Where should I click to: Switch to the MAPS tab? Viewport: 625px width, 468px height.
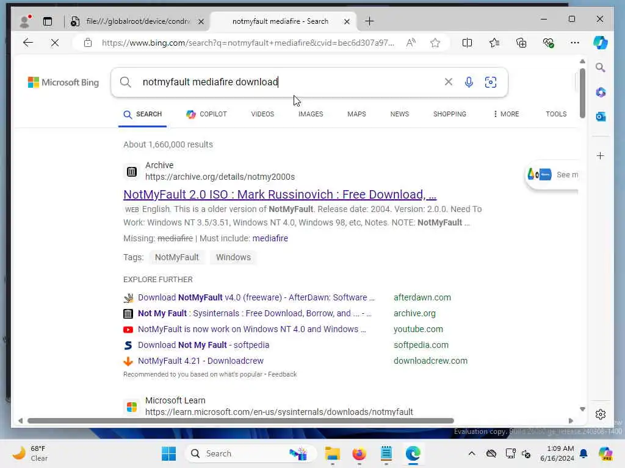(x=356, y=114)
